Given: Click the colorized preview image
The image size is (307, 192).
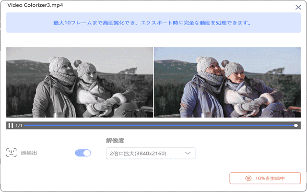Looking at the screenshot, I should pos(227,82).
